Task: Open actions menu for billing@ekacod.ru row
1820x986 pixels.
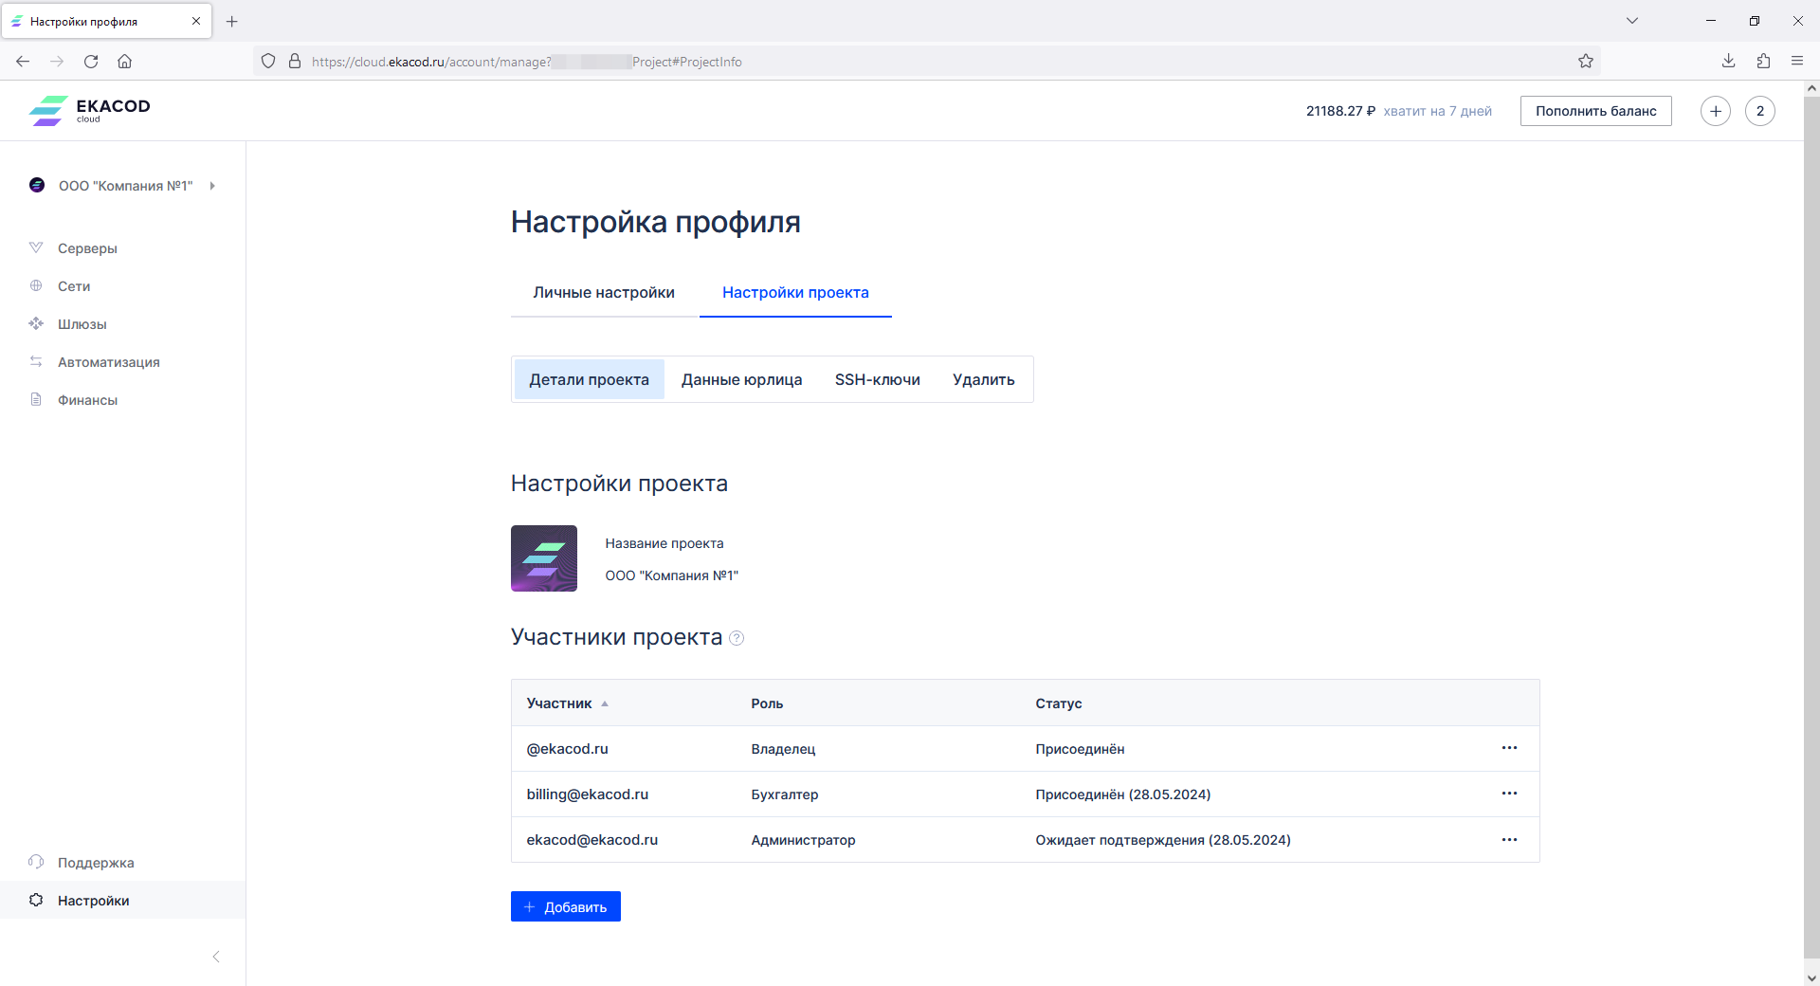Action: pos(1509,794)
